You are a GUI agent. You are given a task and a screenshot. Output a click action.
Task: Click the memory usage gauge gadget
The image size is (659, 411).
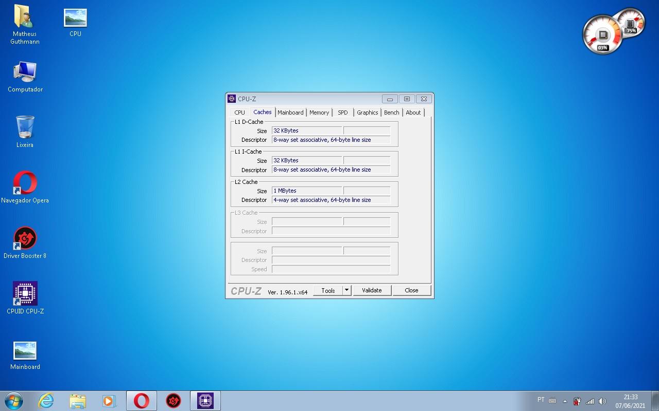pyautogui.click(x=631, y=22)
